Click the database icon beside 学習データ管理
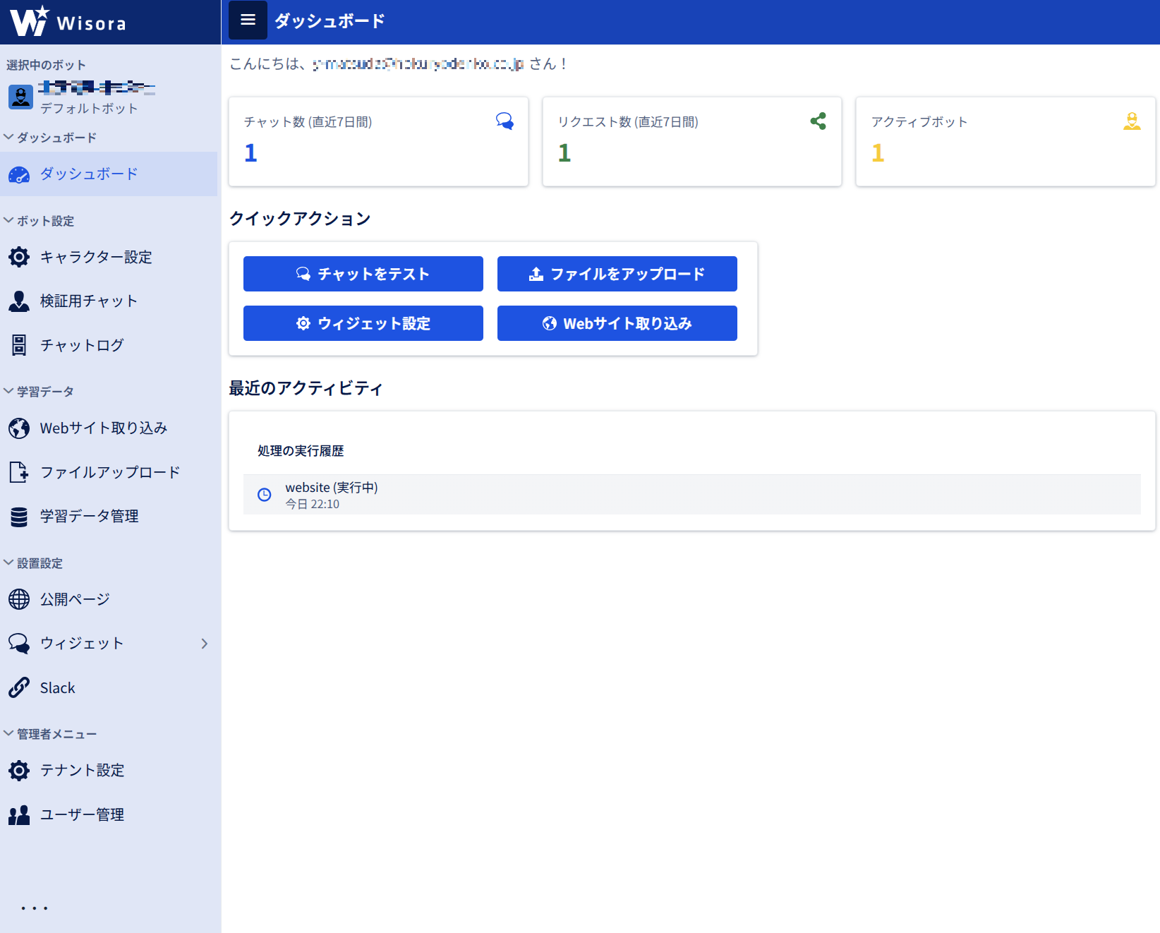 (19, 517)
